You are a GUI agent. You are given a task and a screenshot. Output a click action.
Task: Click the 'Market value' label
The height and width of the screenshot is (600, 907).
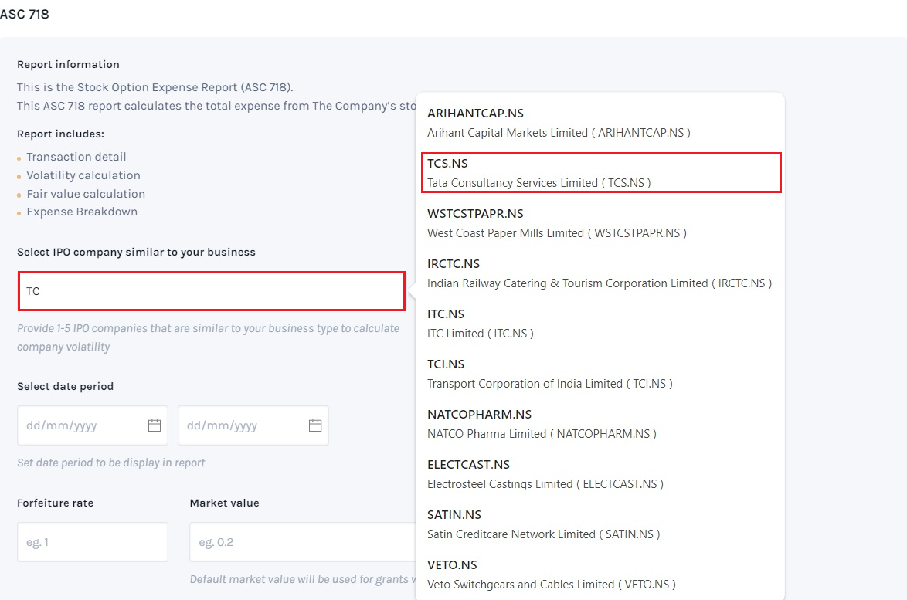pos(225,503)
